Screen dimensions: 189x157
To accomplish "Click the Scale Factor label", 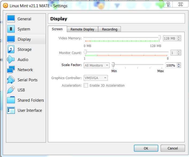I will (x=72, y=65).
